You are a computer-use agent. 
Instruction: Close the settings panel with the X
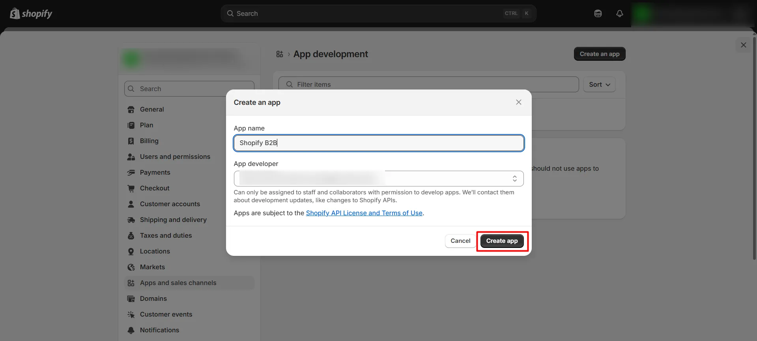(744, 45)
